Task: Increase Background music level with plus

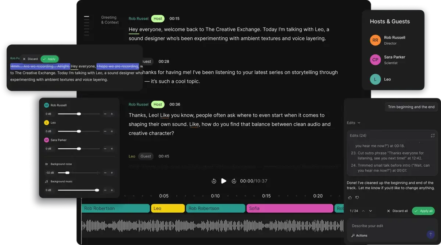Action: pos(112,190)
